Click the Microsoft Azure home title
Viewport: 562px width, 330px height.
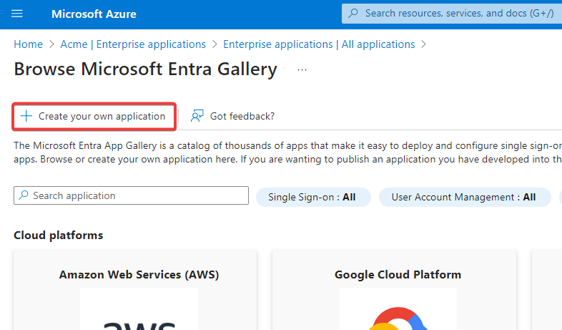(x=94, y=14)
